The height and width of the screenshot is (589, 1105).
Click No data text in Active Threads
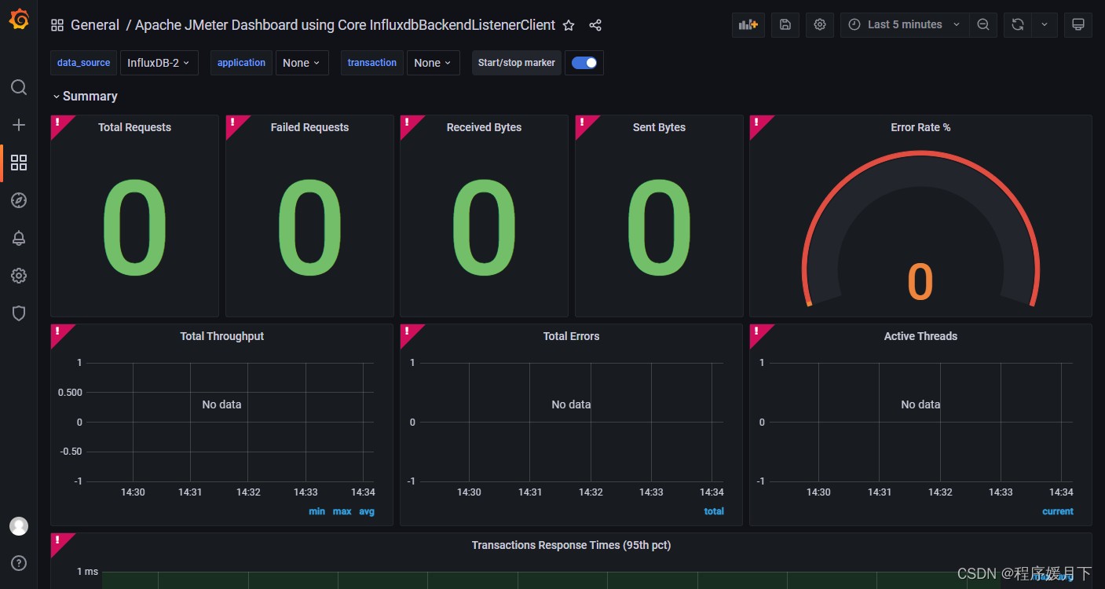click(920, 404)
